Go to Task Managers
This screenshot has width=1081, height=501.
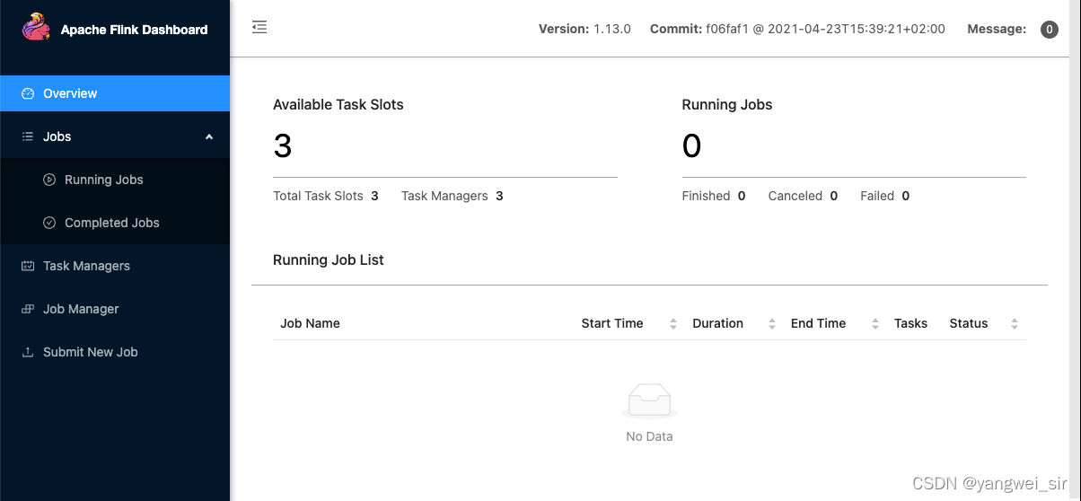tap(115, 266)
